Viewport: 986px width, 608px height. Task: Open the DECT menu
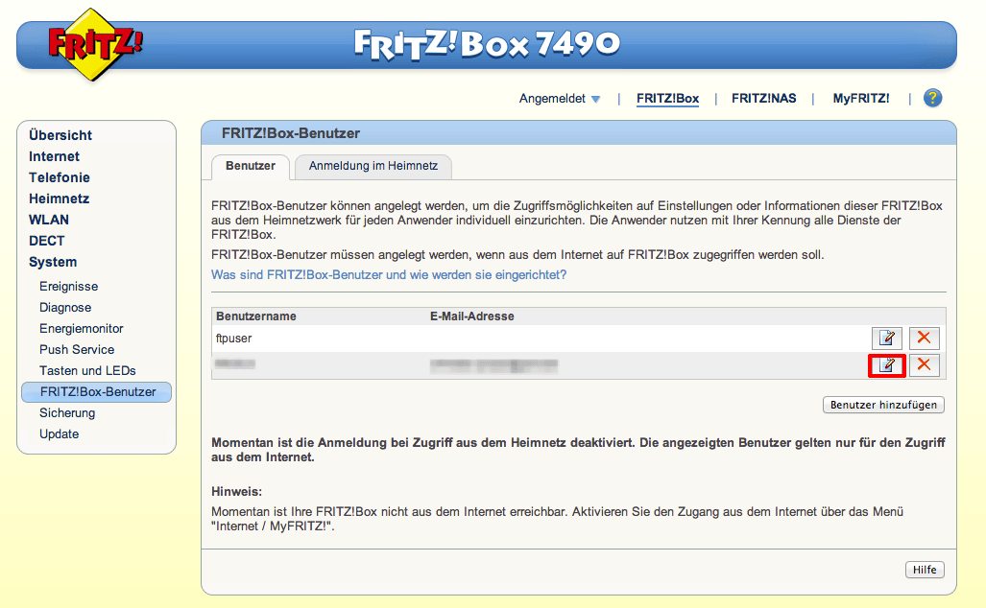click(x=46, y=242)
